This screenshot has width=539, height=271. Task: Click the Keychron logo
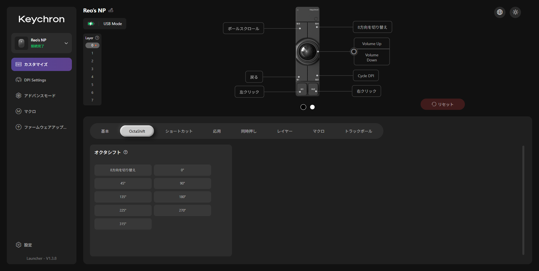41,19
